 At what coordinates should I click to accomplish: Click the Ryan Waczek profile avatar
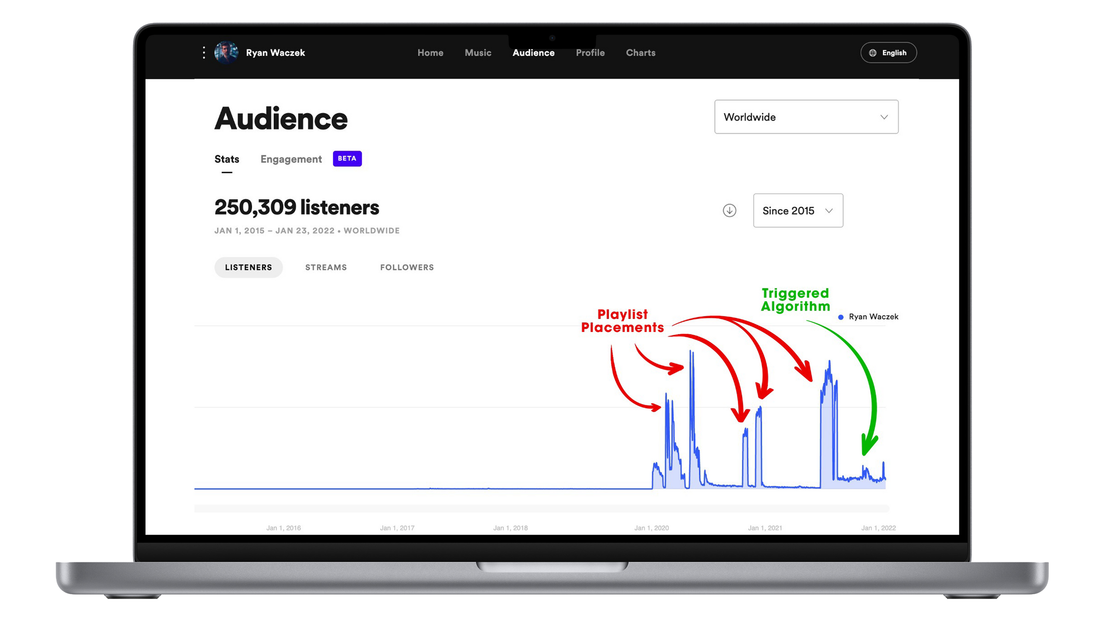[x=226, y=53]
